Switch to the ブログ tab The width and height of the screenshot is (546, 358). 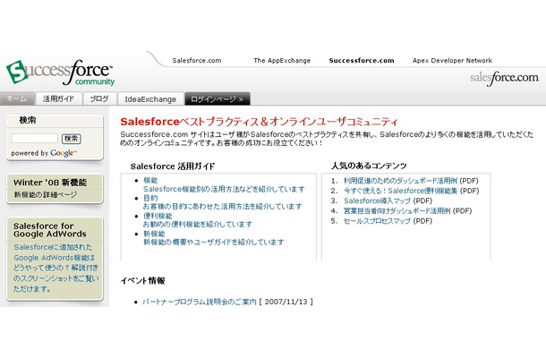pos(99,99)
